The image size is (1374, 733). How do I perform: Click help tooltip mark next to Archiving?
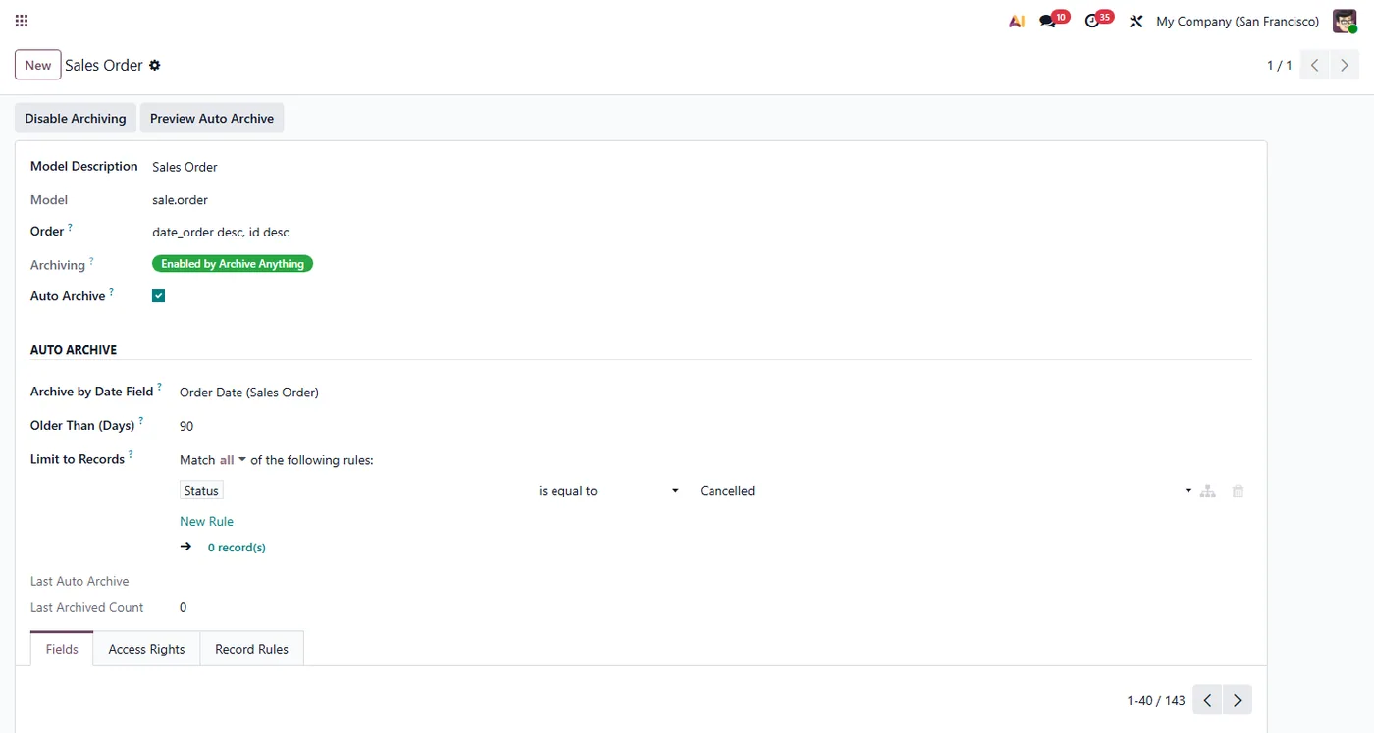(x=92, y=261)
